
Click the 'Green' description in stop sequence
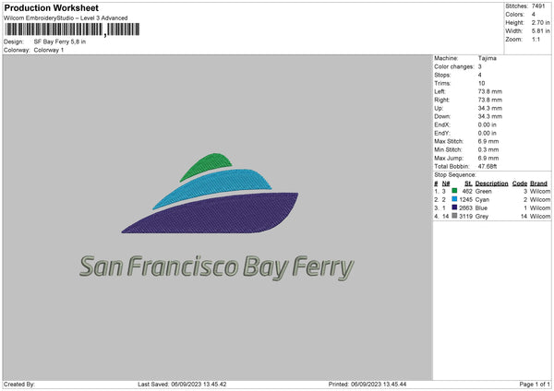pos(483,191)
